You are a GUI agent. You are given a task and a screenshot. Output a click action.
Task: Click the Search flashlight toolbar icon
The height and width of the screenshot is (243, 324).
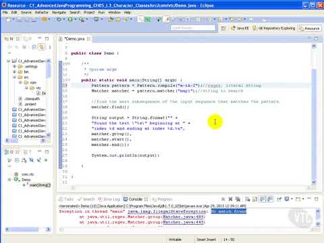pos(126,20)
